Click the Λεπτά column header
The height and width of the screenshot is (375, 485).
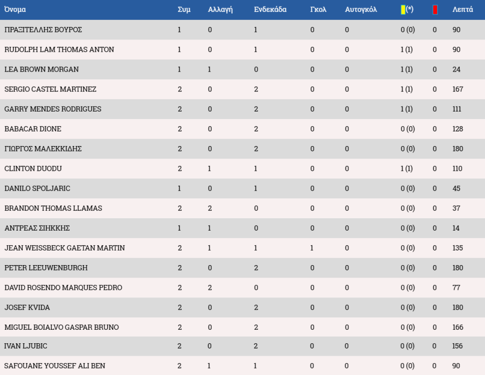click(462, 10)
